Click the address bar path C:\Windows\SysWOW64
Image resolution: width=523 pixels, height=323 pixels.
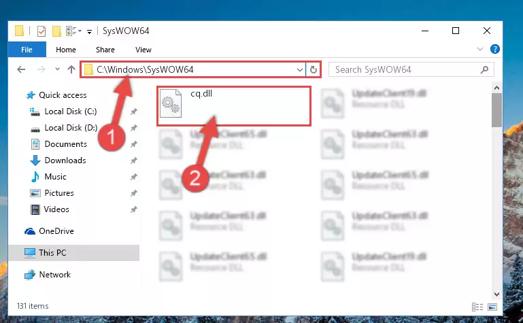tap(145, 69)
